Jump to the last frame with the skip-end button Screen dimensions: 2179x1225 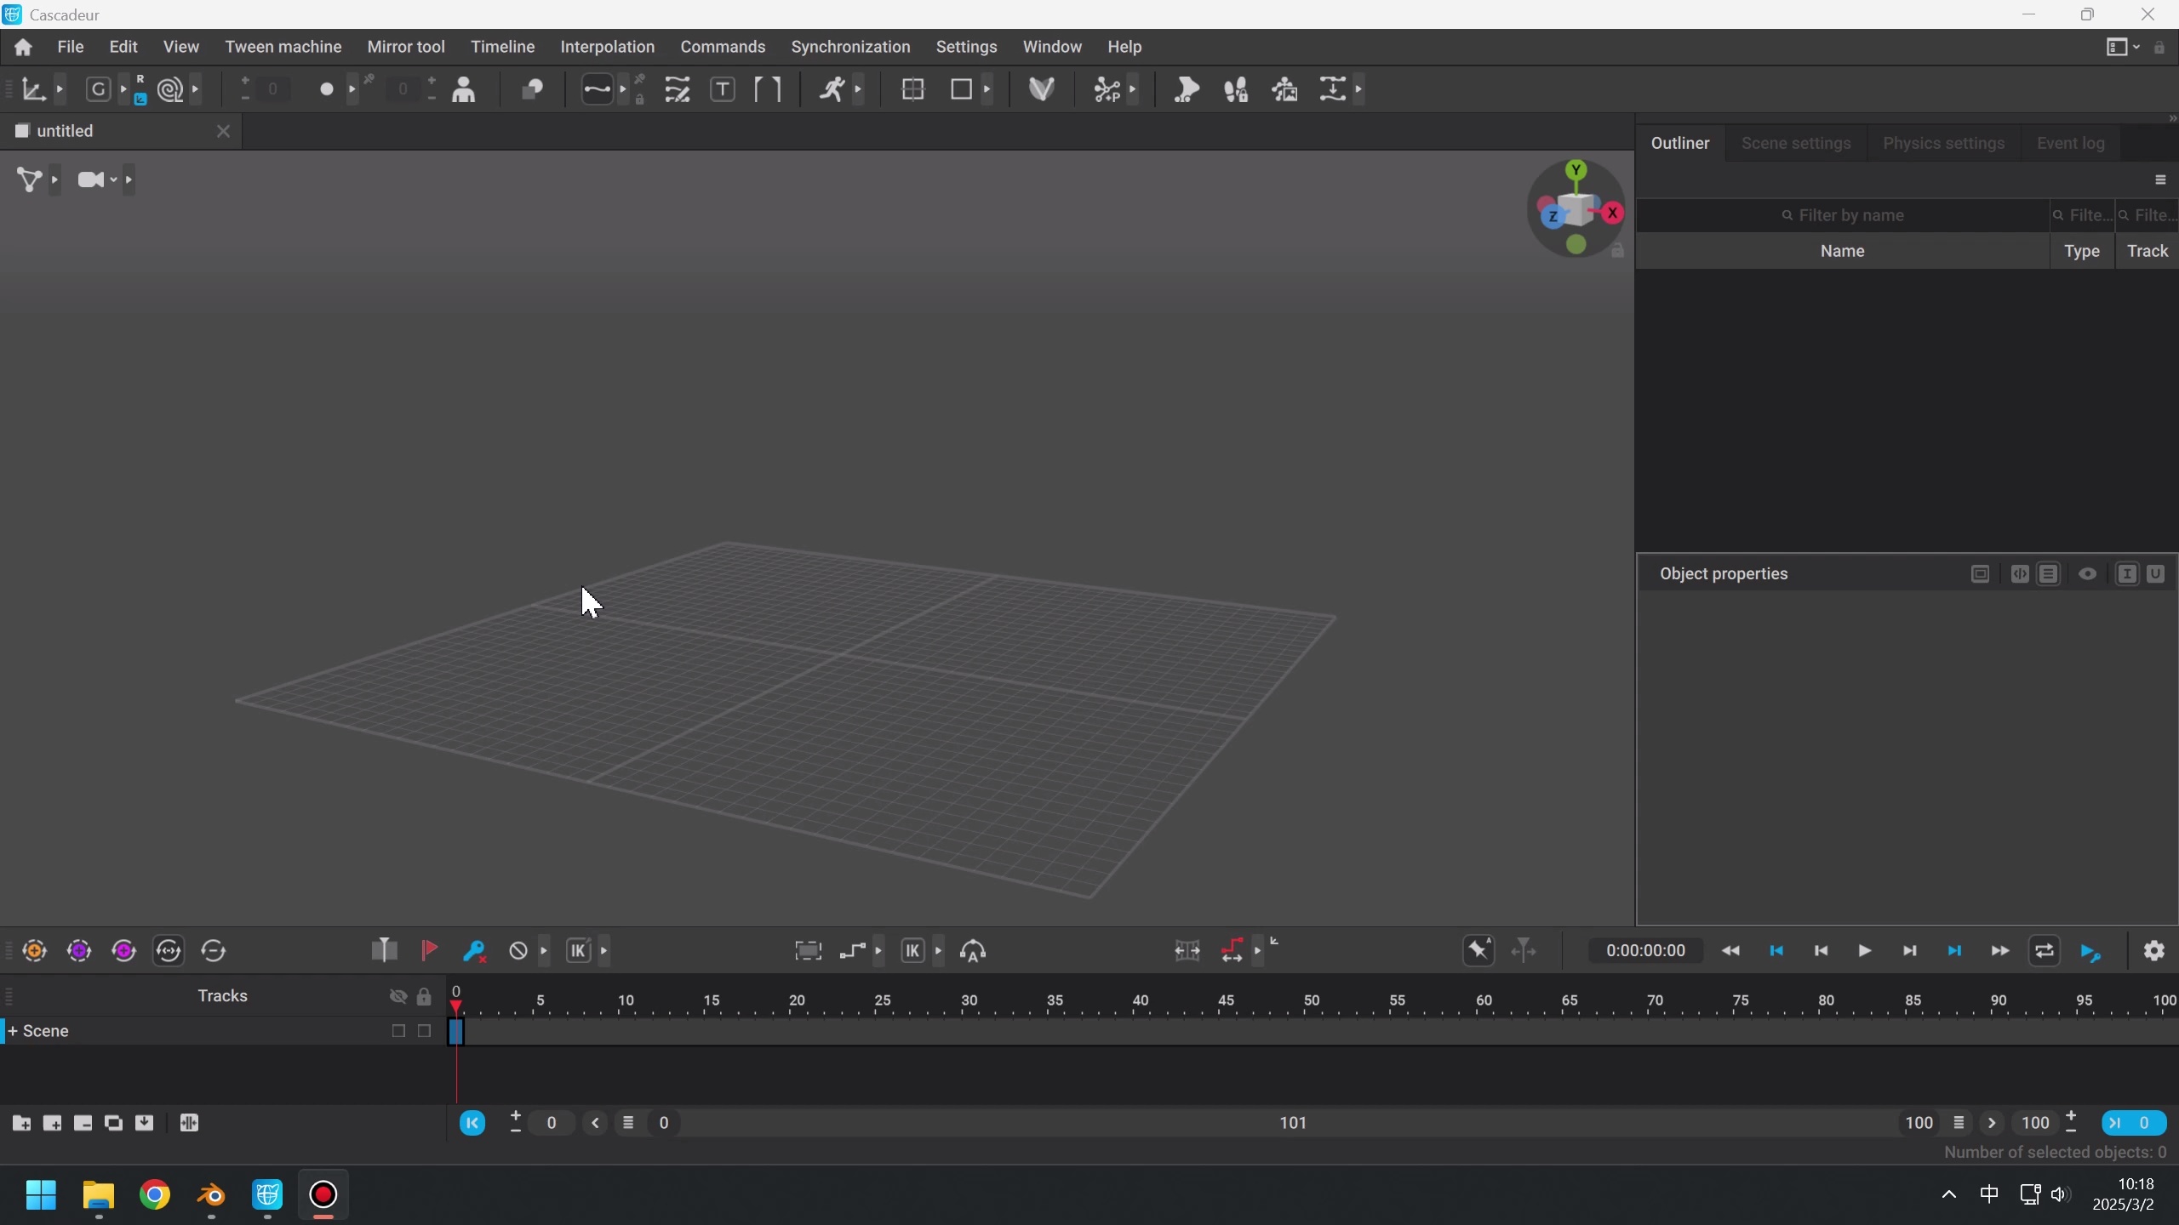1954,951
